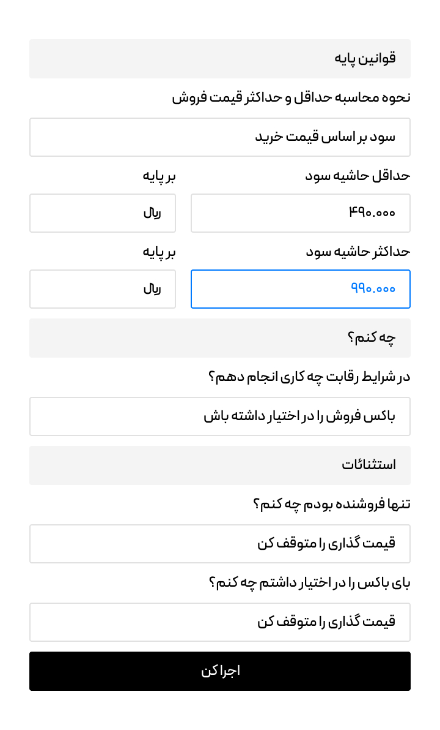
Task: Open the dropdown under تنها فروشنده بودم چه کنم؟
Action: pos(220,544)
